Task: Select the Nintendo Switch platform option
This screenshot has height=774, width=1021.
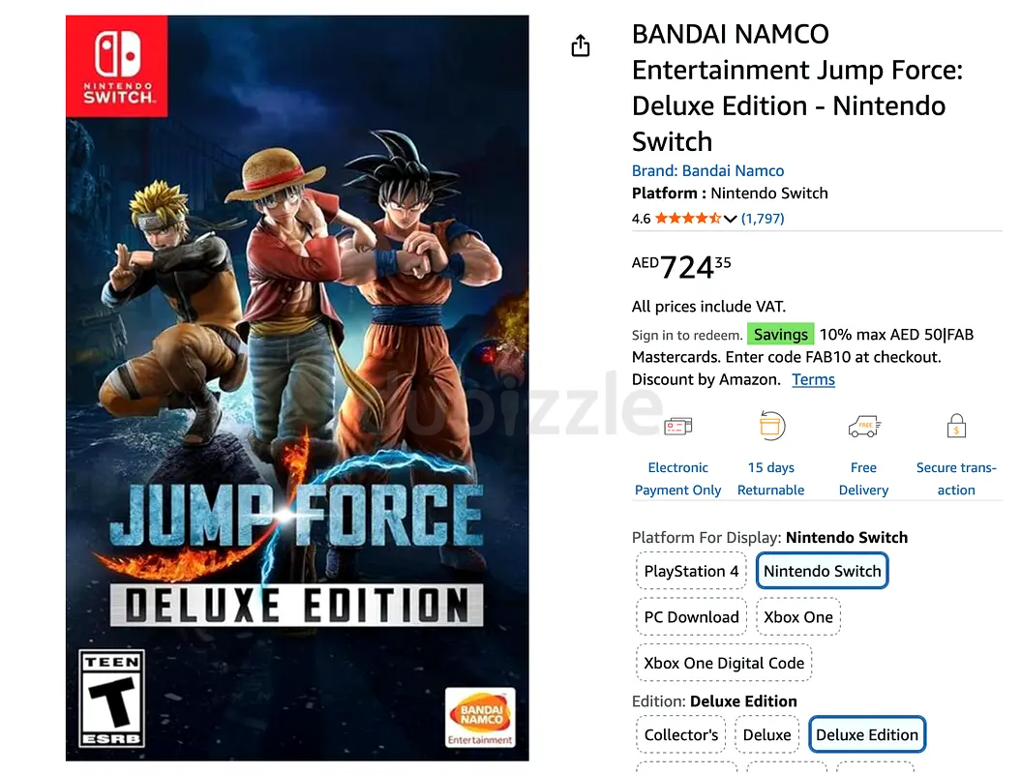Action: click(822, 571)
